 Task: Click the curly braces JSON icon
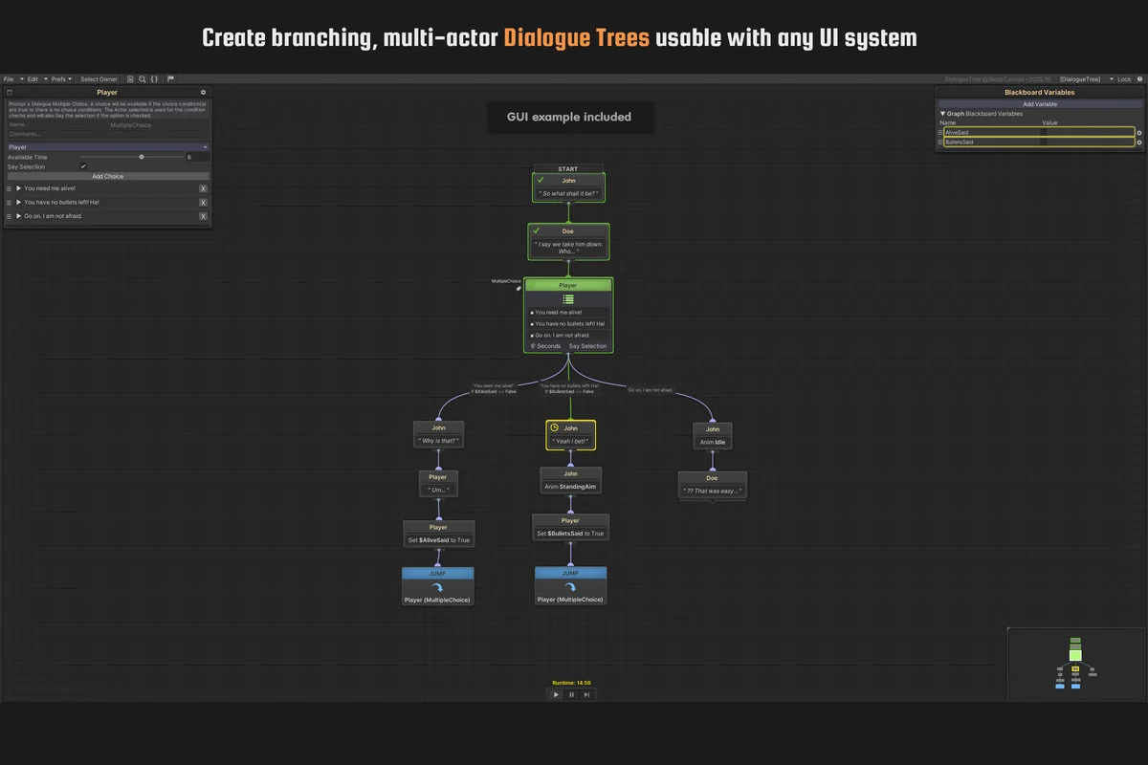click(155, 79)
